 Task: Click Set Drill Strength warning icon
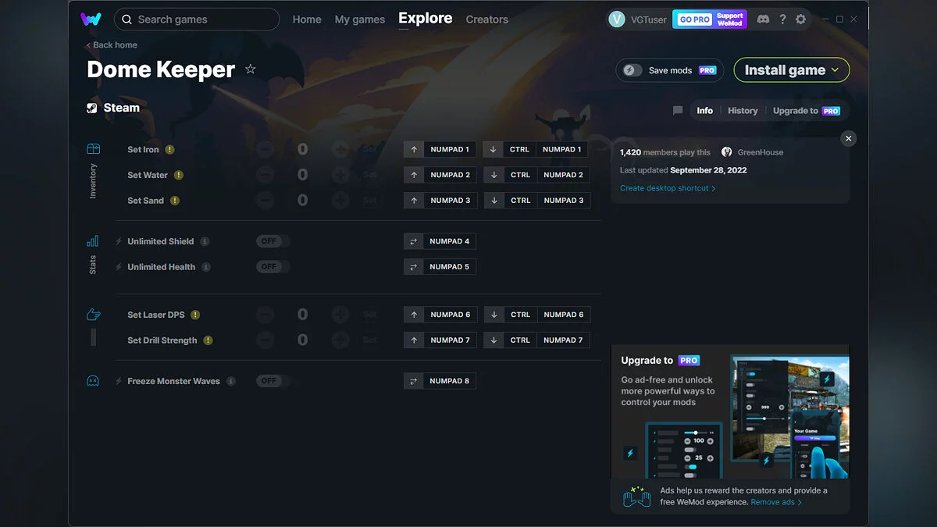tap(208, 340)
